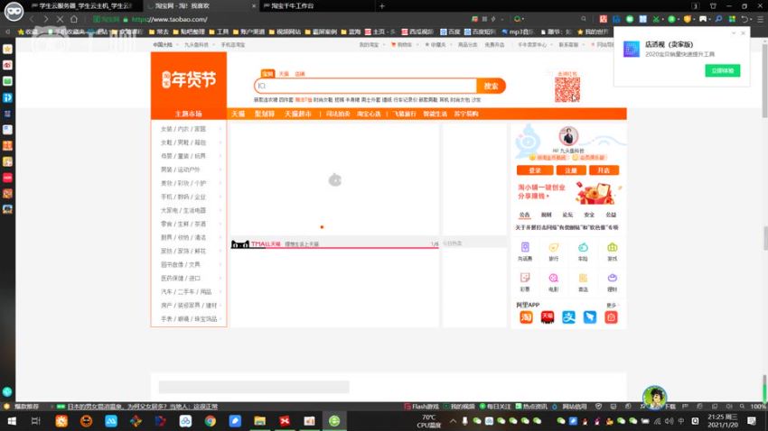Open the Windows Start menu
The image size is (768, 431).
11,421
